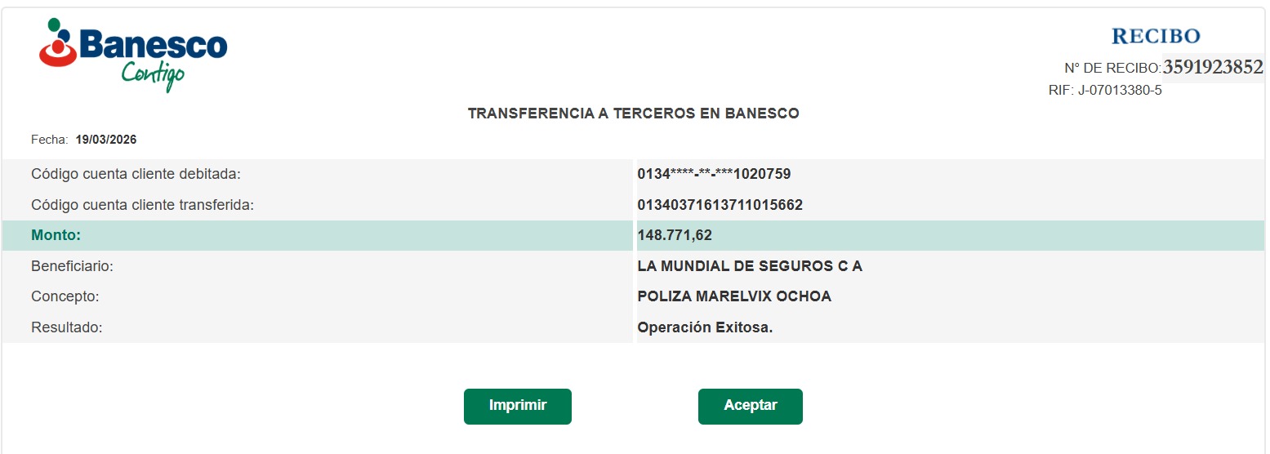
Task: Click the Resultado label
Action: pyautogui.click(x=67, y=327)
